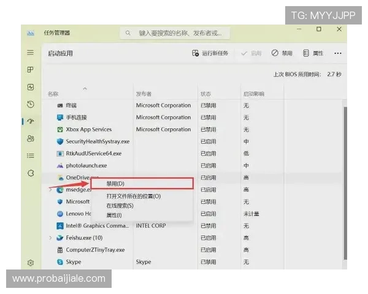Click the Feishu.exe app icon
The height and width of the screenshot is (294, 368).
pyautogui.click(x=60, y=238)
